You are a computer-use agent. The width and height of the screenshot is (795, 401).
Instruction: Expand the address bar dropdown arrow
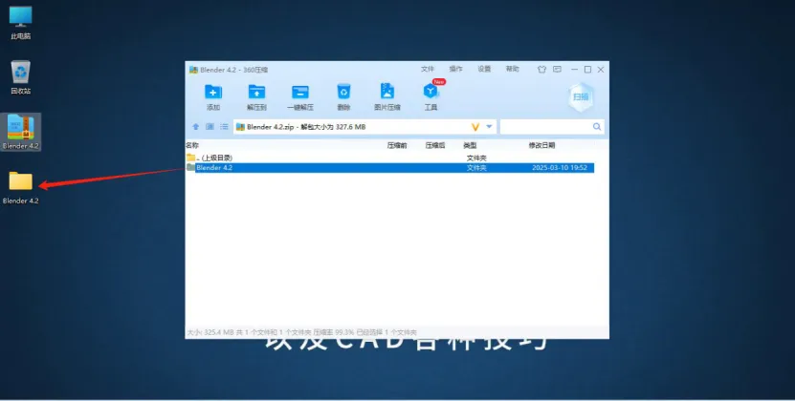tap(489, 127)
